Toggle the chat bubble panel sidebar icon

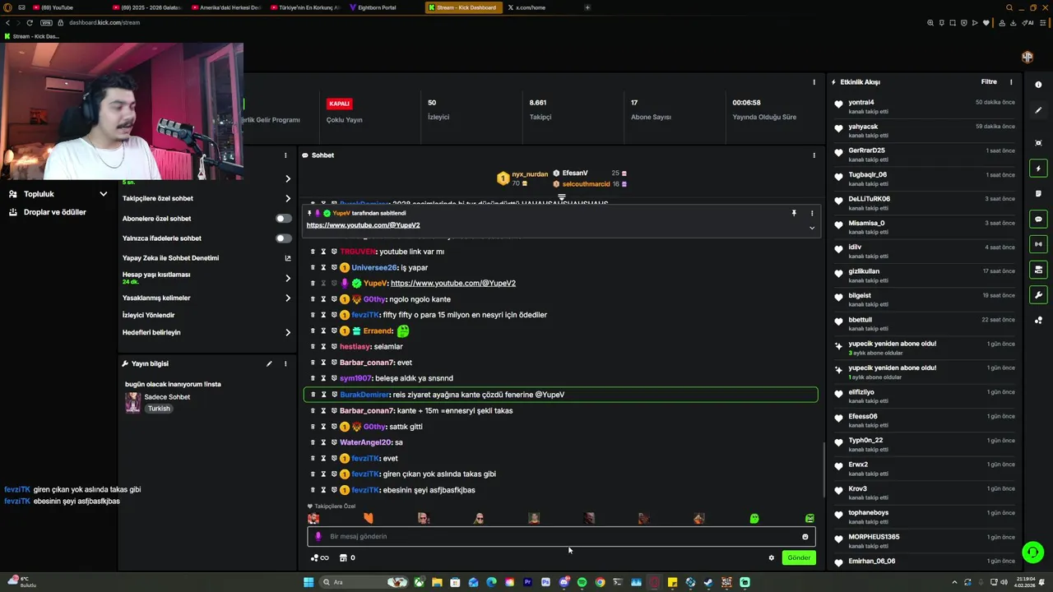[x=1038, y=220]
